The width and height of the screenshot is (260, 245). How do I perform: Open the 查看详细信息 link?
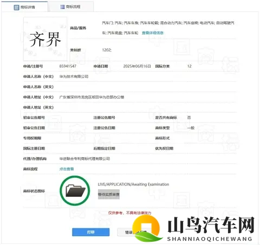(x=153, y=33)
